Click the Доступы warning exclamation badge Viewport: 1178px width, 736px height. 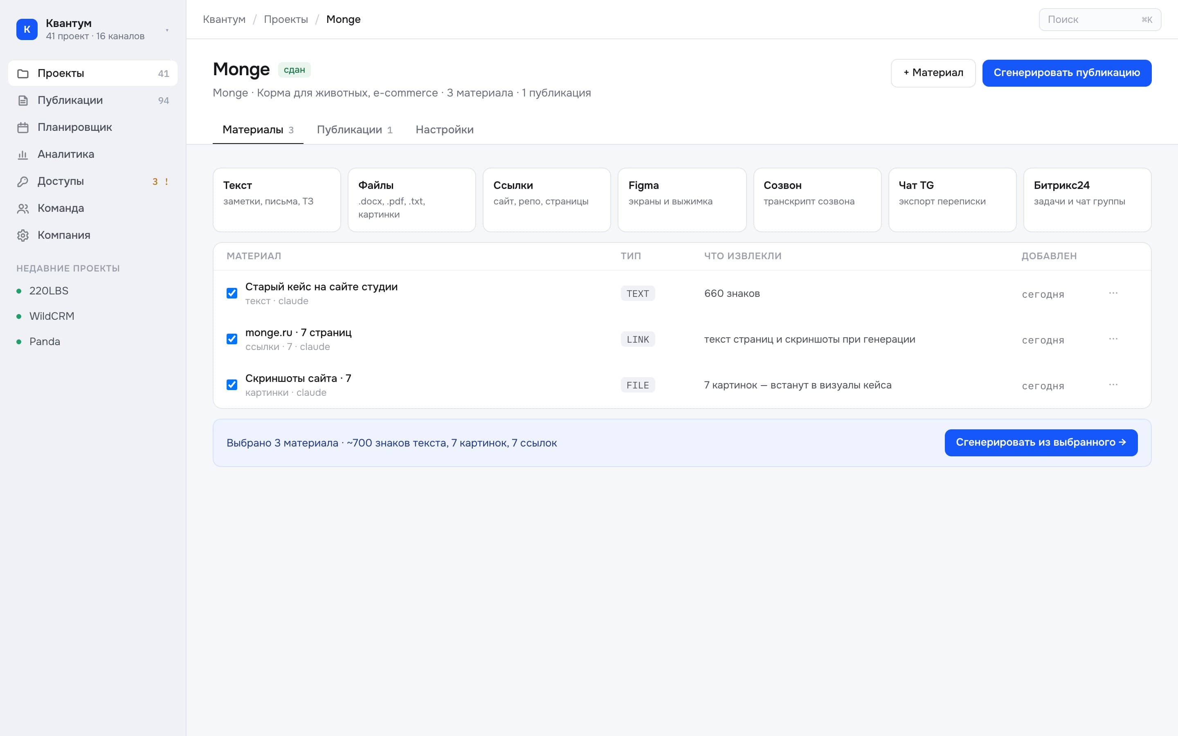tap(166, 182)
